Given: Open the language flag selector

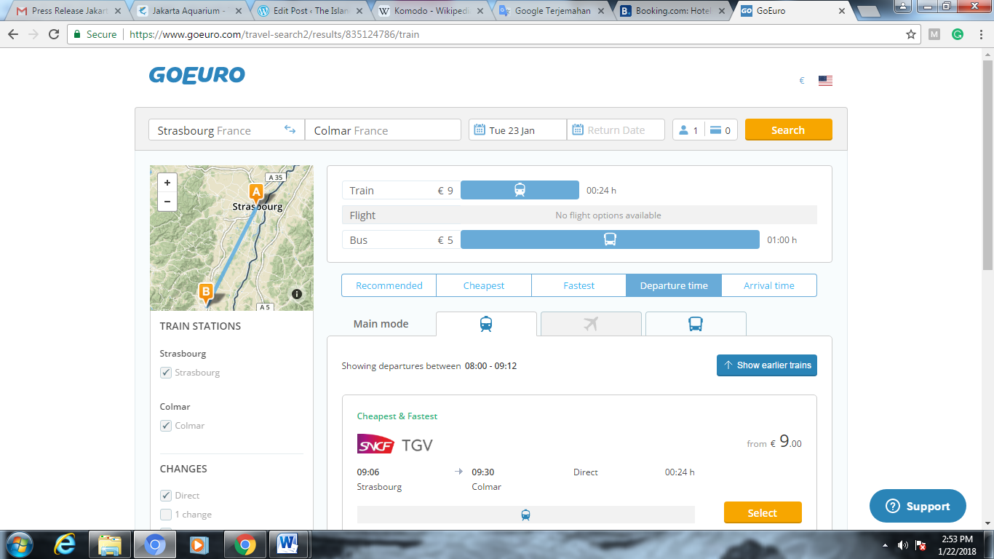Looking at the screenshot, I should (x=825, y=81).
